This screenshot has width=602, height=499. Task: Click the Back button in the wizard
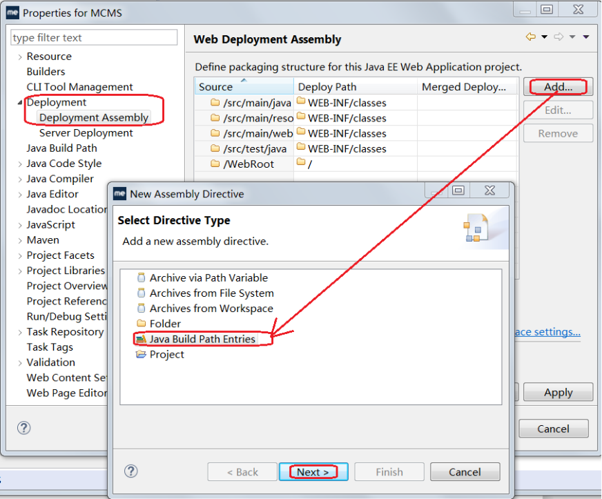pos(242,472)
